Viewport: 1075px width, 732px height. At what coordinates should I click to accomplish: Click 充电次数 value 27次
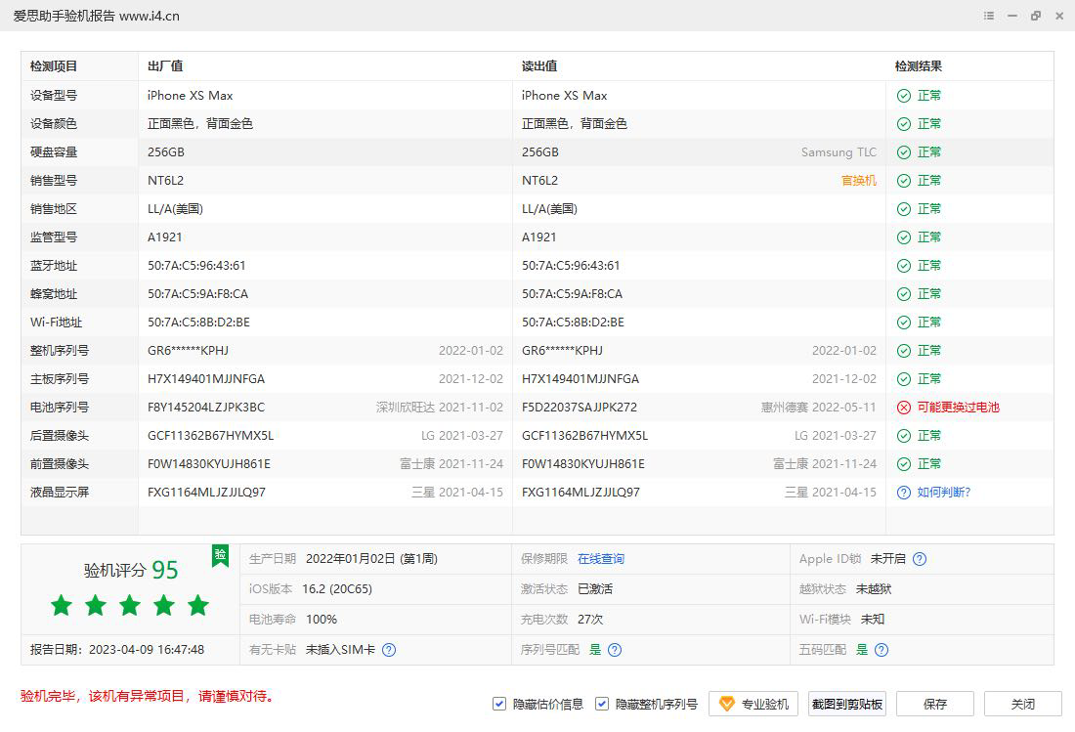[x=590, y=620]
